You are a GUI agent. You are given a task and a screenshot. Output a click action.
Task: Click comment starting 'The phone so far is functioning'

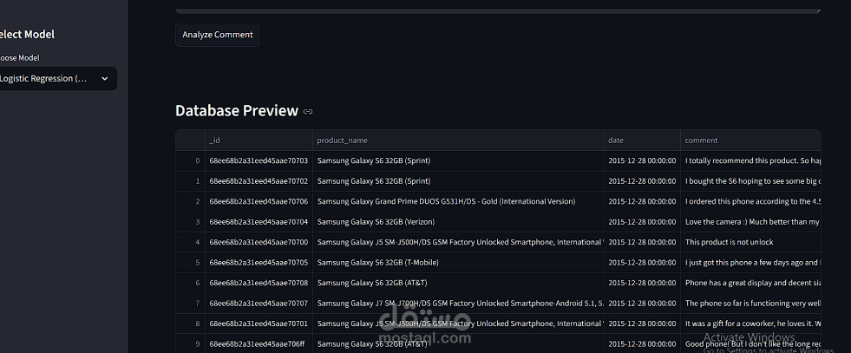750,303
